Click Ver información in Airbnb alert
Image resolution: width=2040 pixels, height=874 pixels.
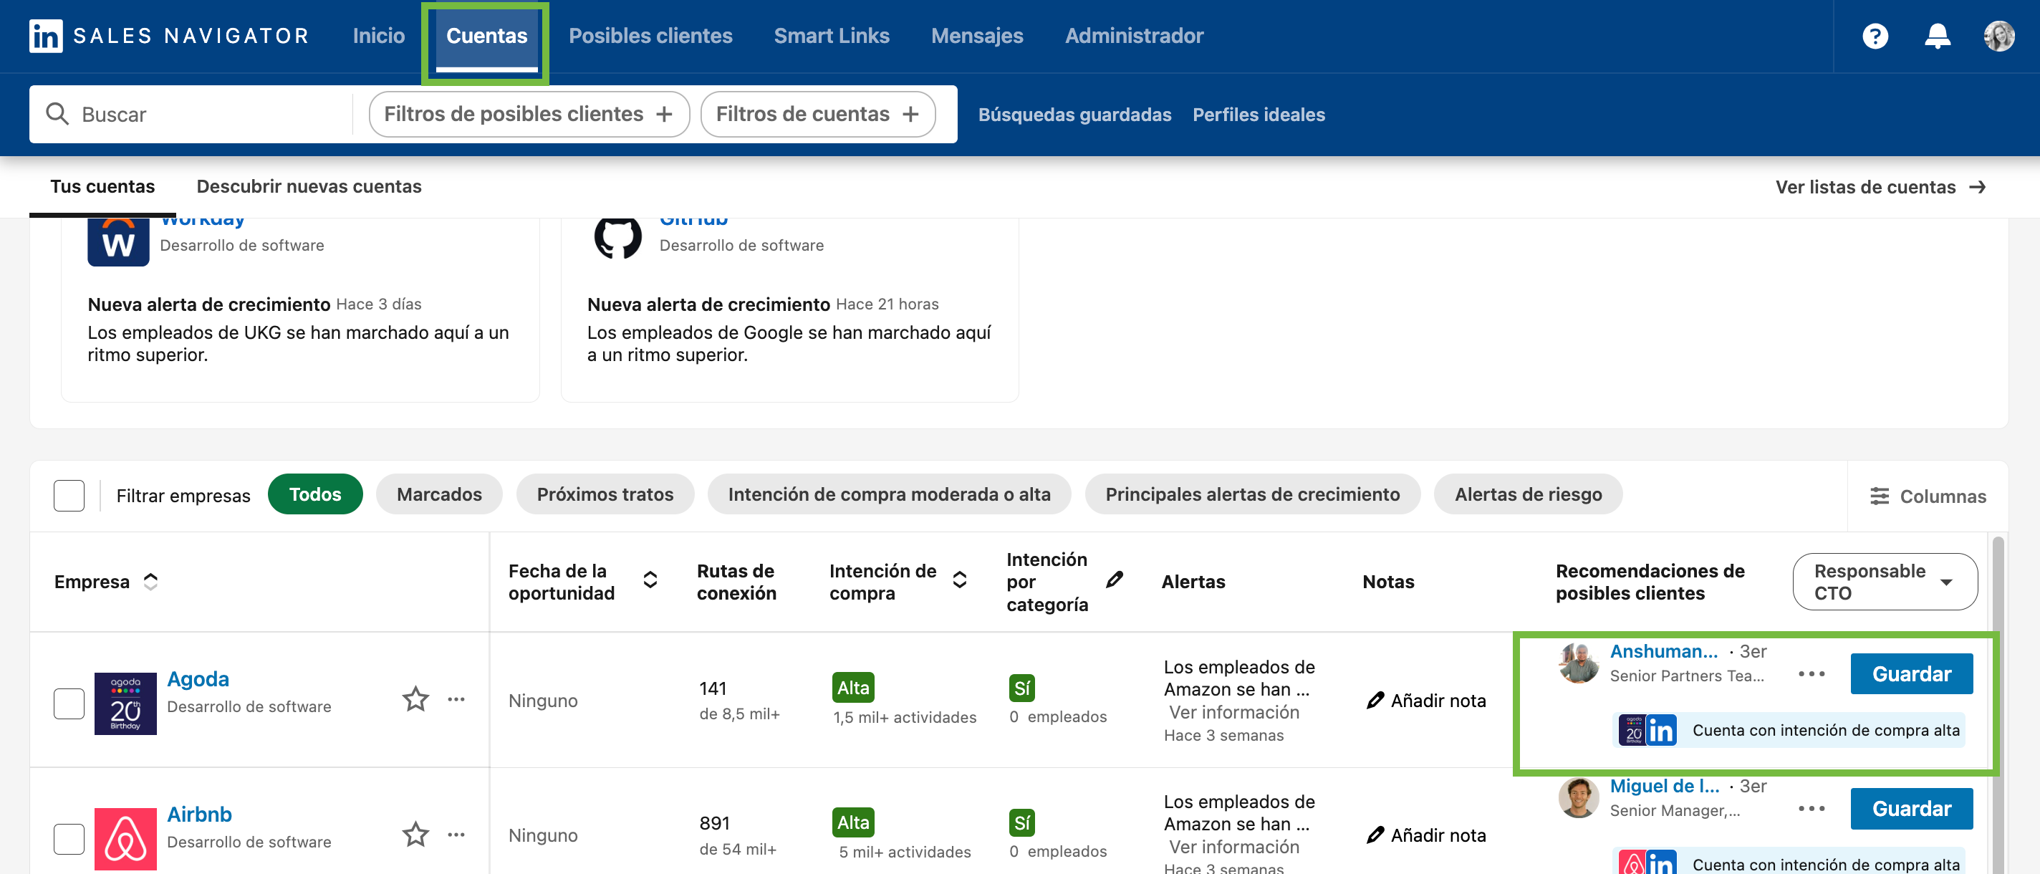(x=1234, y=846)
